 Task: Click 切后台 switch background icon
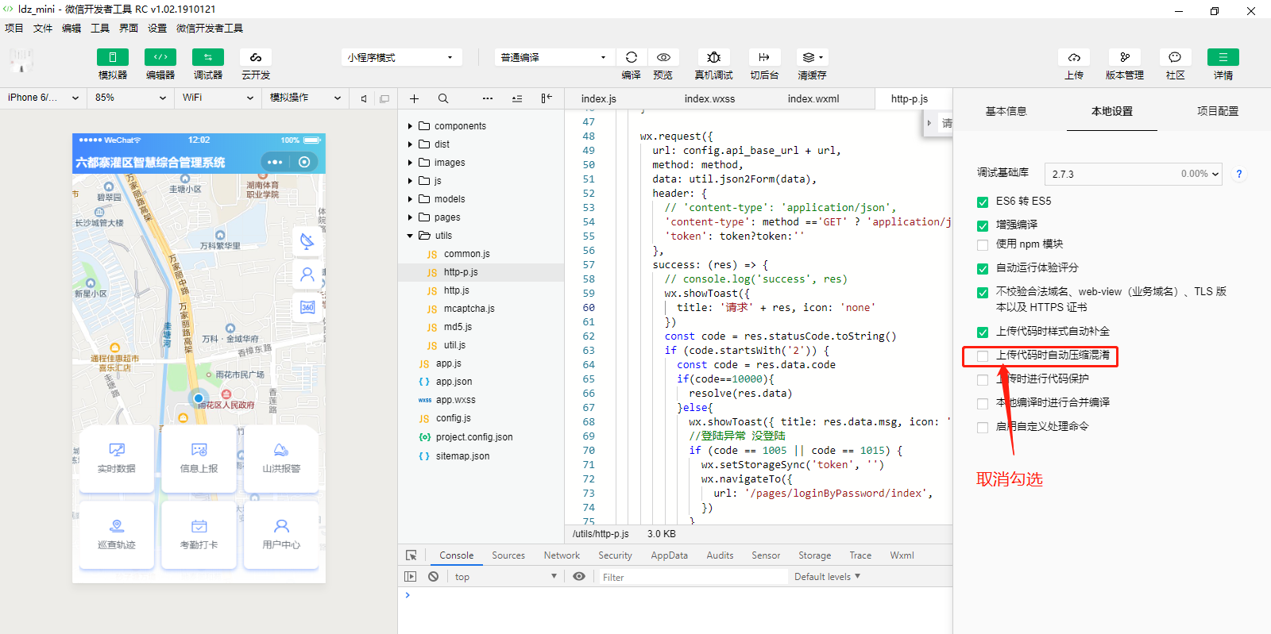pyautogui.click(x=764, y=57)
